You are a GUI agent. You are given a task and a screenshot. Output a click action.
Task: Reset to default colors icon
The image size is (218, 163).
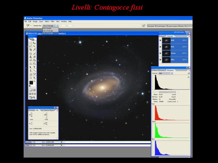30,86
